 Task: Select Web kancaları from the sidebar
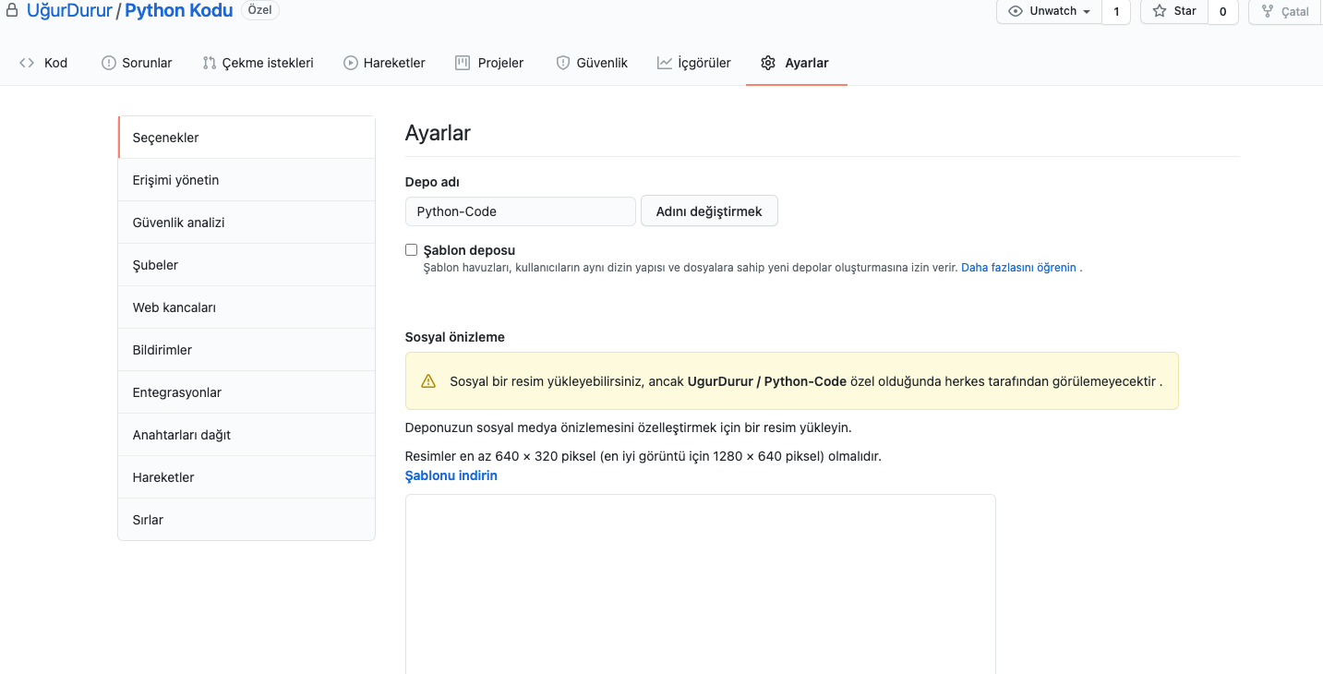pyautogui.click(x=174, y=307)
